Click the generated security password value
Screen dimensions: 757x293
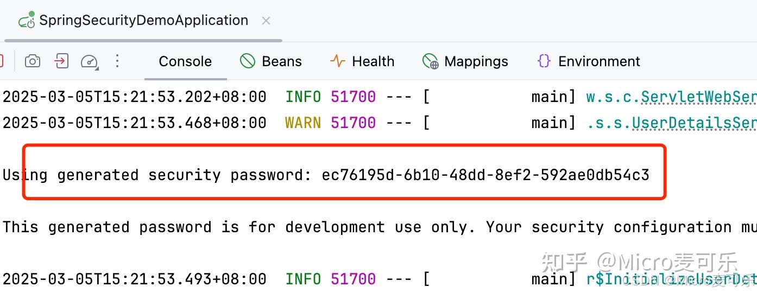click(x=485, y=175)
